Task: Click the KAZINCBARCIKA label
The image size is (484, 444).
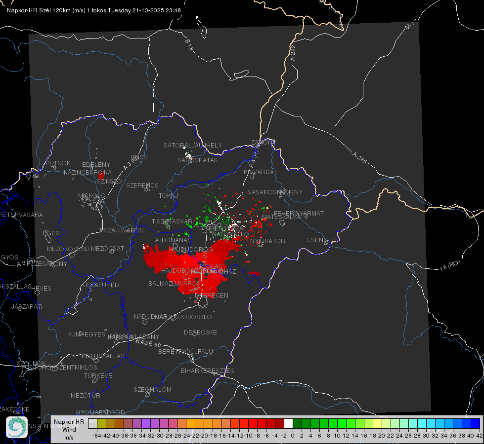Action: click(88, 173)
